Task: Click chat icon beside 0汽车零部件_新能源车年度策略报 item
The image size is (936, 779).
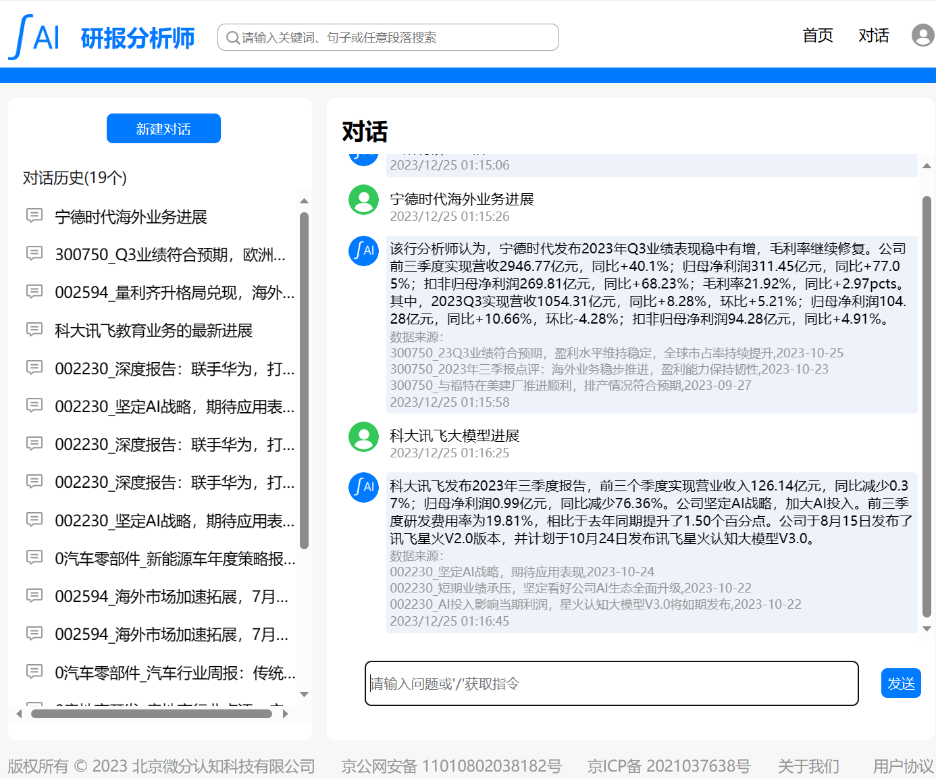Action: pos(34,557)
